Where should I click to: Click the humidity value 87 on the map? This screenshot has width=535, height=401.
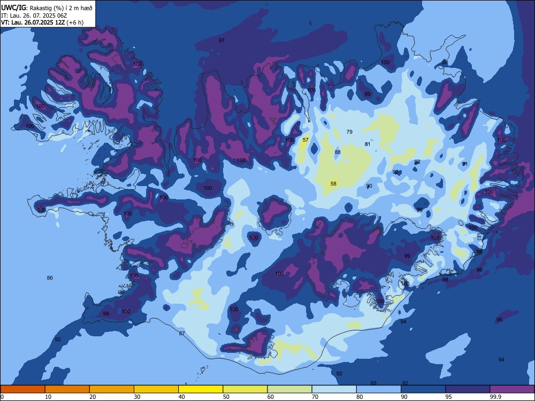(x=182, y=333)
